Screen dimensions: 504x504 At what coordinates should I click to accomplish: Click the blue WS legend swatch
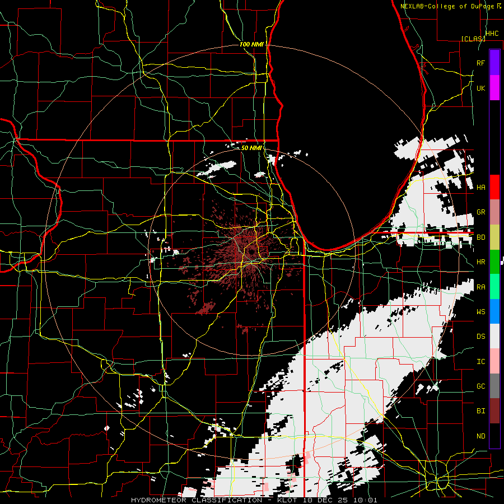(x=494, y=311)
